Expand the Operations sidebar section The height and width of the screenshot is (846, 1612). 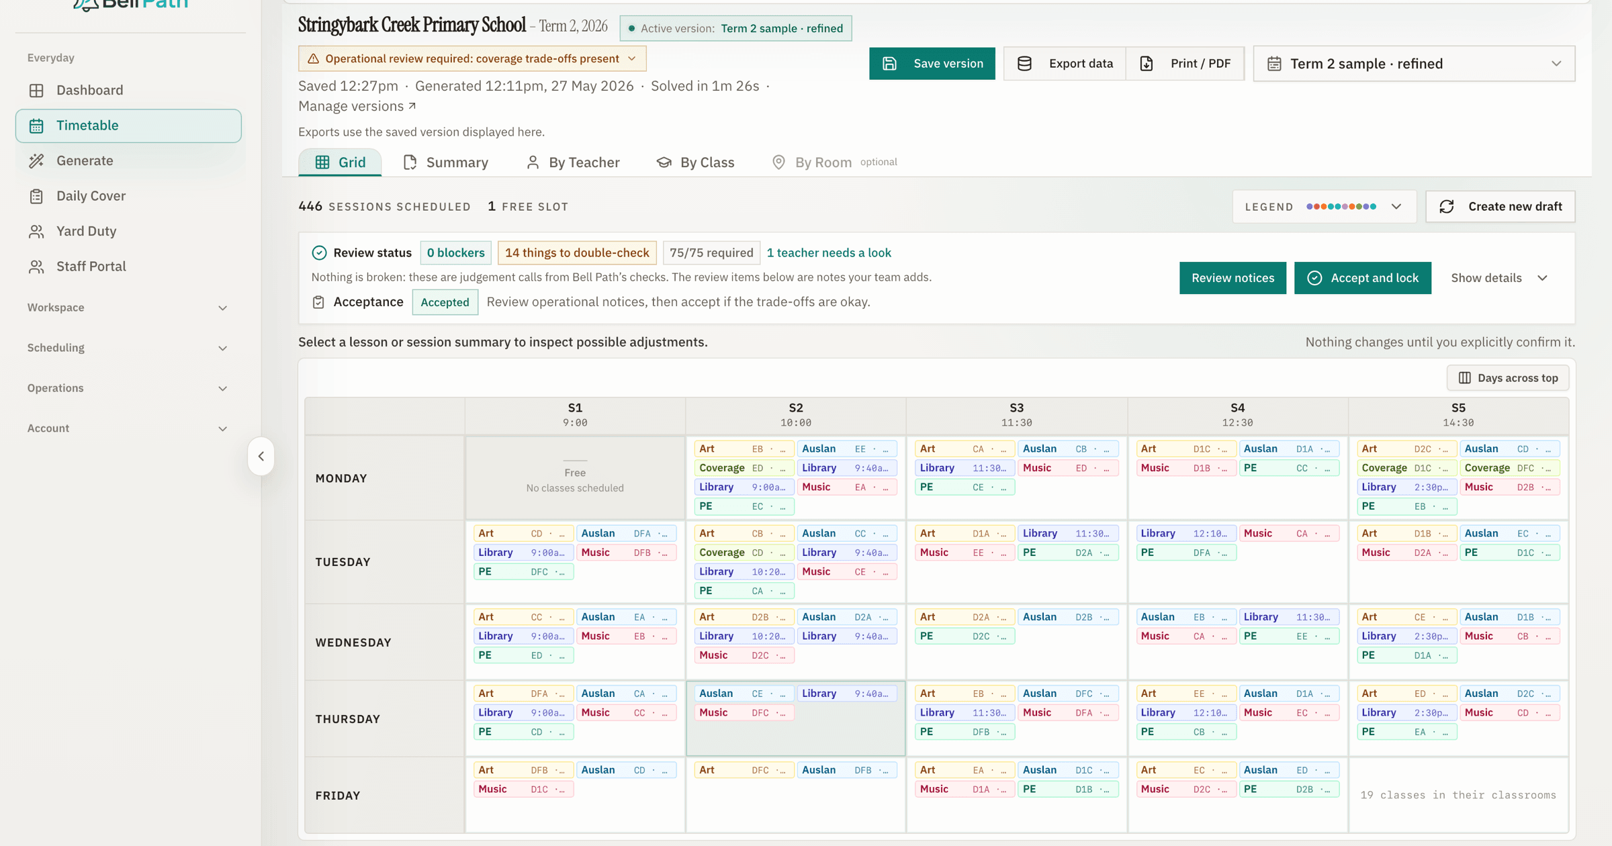pos(128,388)
